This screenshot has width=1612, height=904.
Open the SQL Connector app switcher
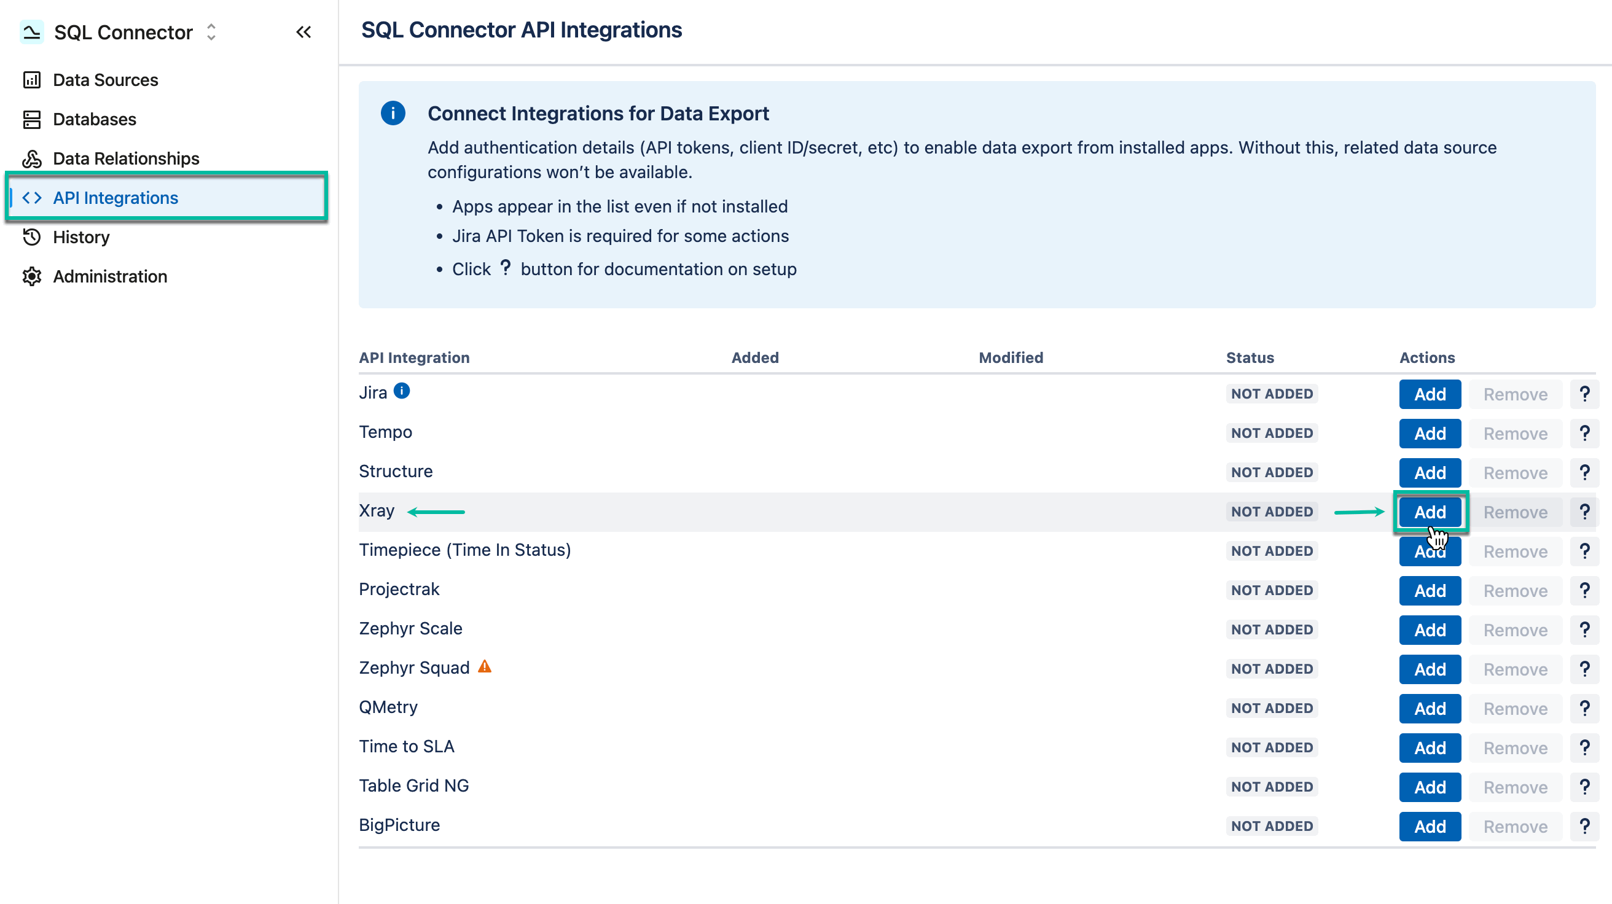[x=211, y=32]
